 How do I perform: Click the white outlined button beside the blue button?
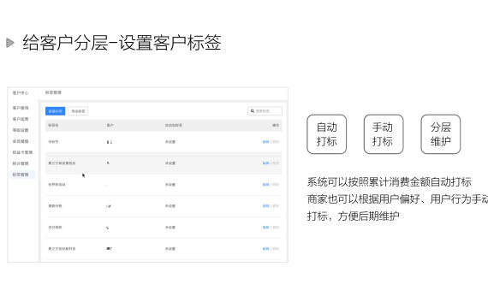click(x=78, y=111)
